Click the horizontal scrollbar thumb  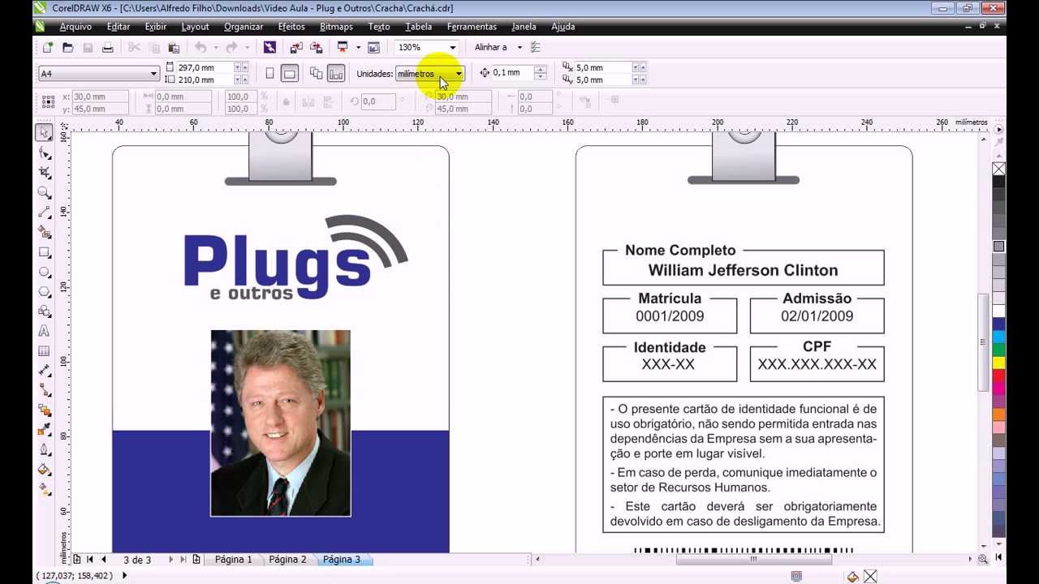754,559
